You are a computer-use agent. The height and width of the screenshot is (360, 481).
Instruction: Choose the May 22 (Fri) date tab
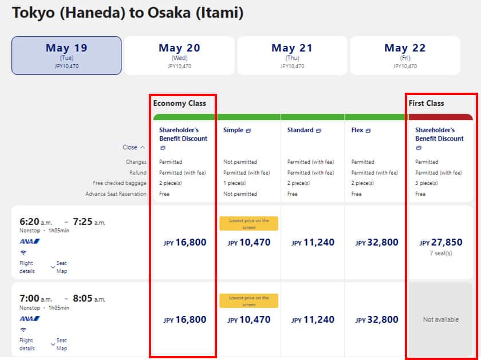pos(405,56)
